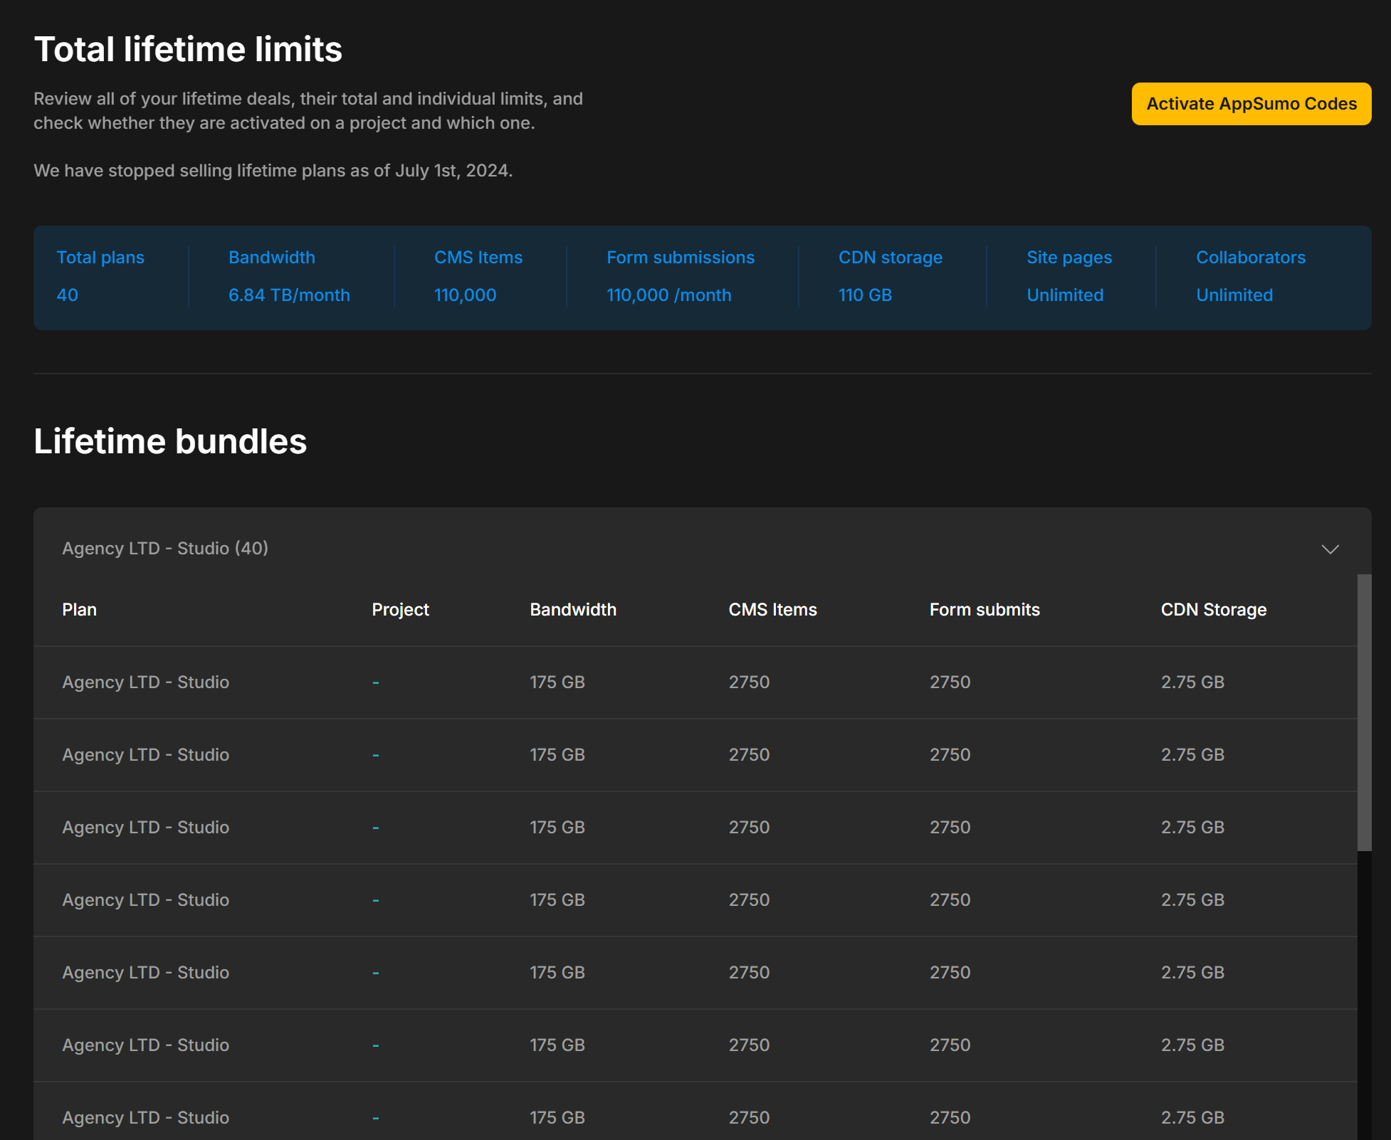Image resolution: width=1391 pixels, height=1140 pixels.
Task: Click the project dash in last visible row
Action: (x=375, y=1118)
